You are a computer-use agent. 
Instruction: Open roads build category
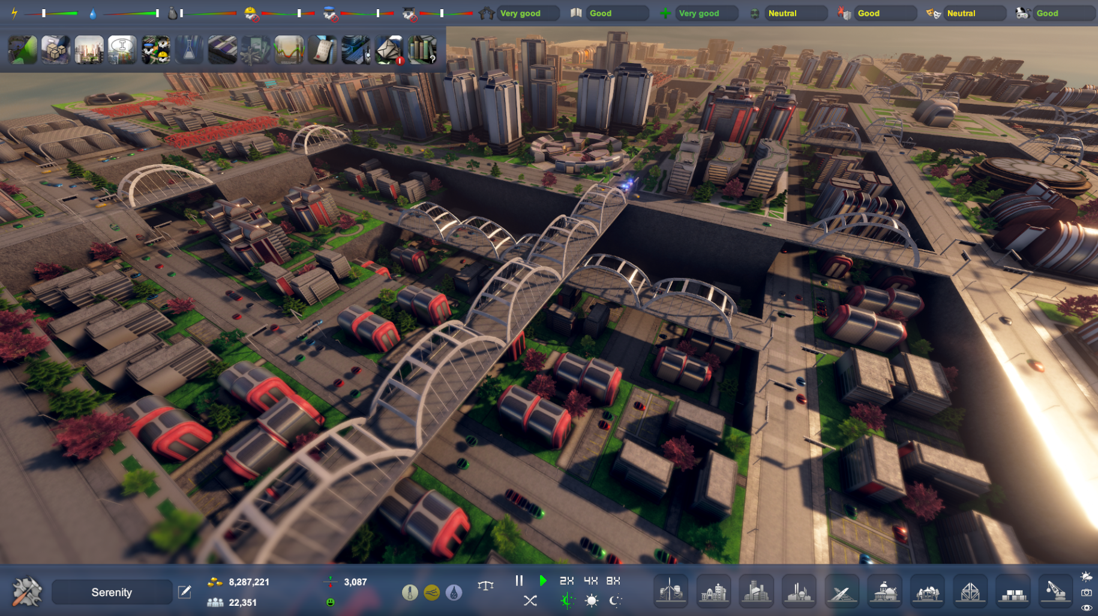click(x=842, y=591)
